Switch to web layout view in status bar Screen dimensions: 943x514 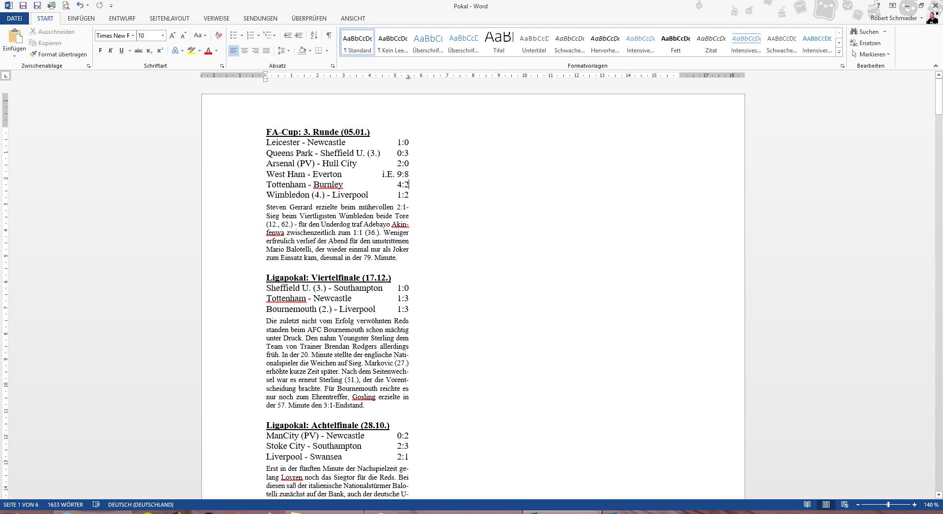coord(845,505)
